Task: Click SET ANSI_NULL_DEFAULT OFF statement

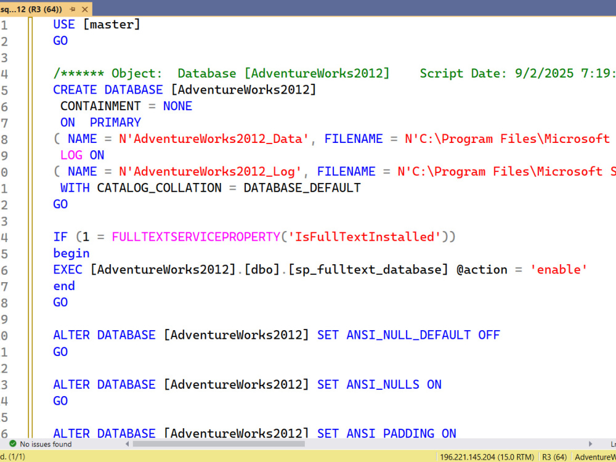Action: point(408,335)
